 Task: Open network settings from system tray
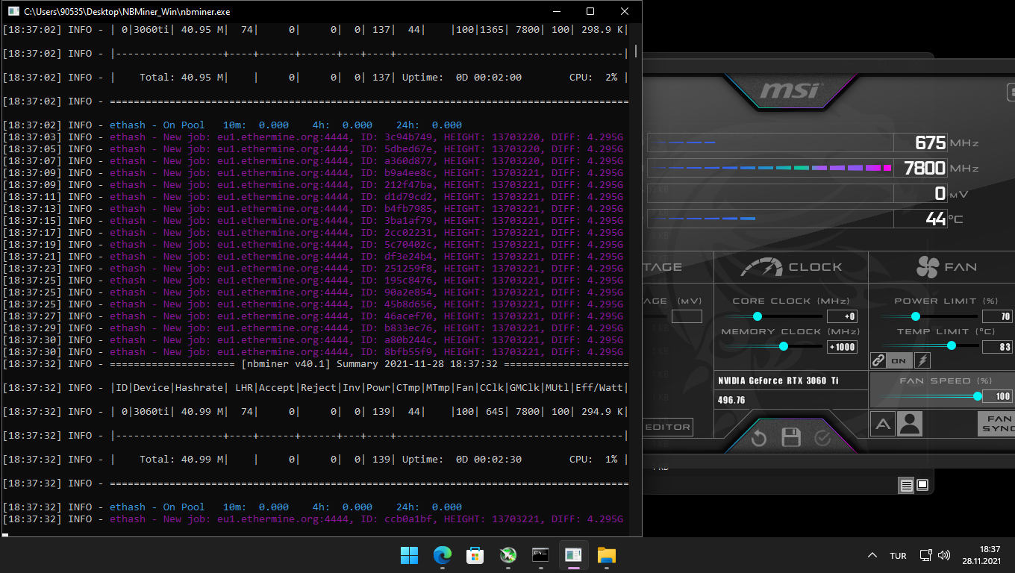926,555
